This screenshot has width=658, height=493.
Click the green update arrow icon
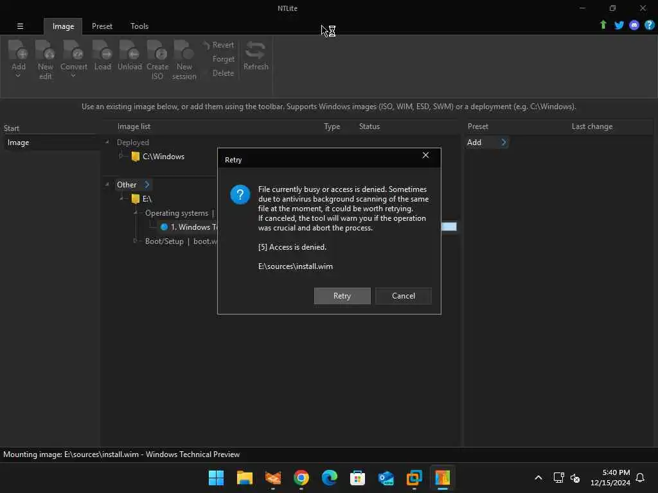click(603, 25)
